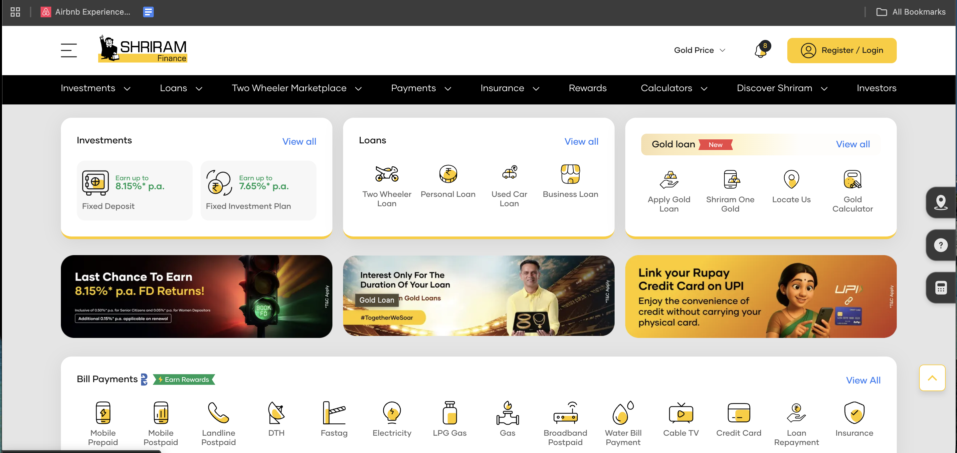Choose the Electricity bulb icon
Screen dimensions: 957x453
pyautogui.click(x=392, y=412)
